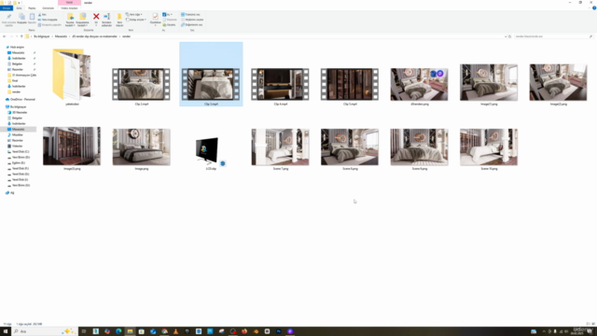Click the address bar refresh icon
The image size is (597, 336).
click(x=510, y=36)
